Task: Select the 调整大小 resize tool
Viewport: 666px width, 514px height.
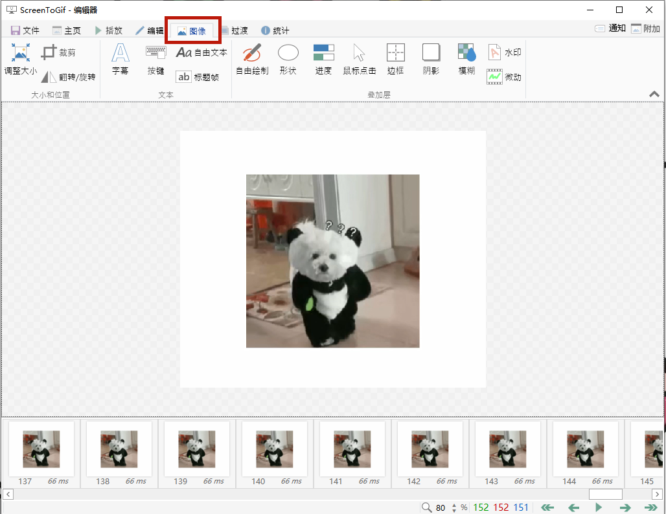Action: (x=21, y=60)
